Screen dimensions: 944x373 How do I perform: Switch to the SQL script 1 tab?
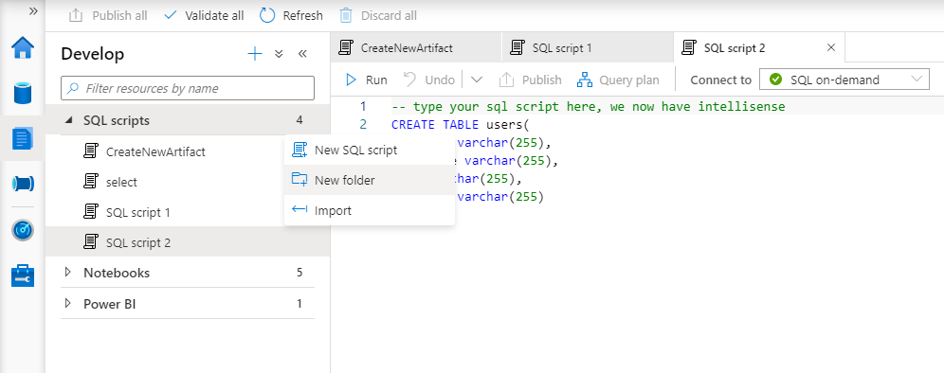tap(587, 47)
